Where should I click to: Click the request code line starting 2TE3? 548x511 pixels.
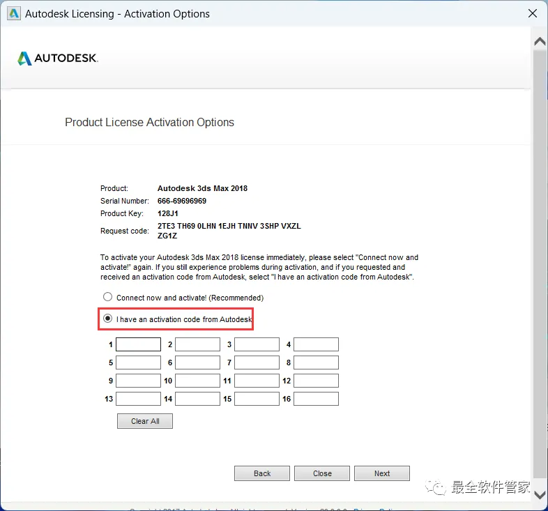click(x=229, y=226)
